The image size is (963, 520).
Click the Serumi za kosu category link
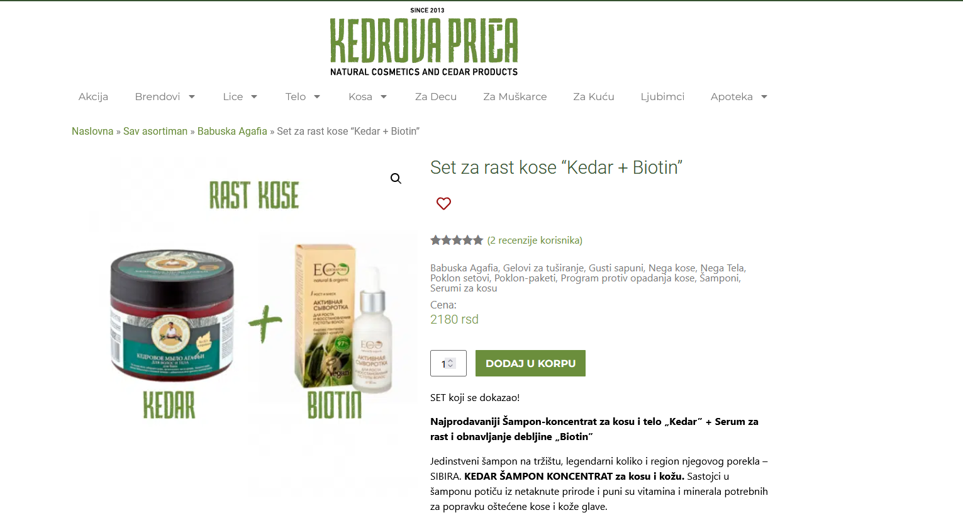point(464,288)
